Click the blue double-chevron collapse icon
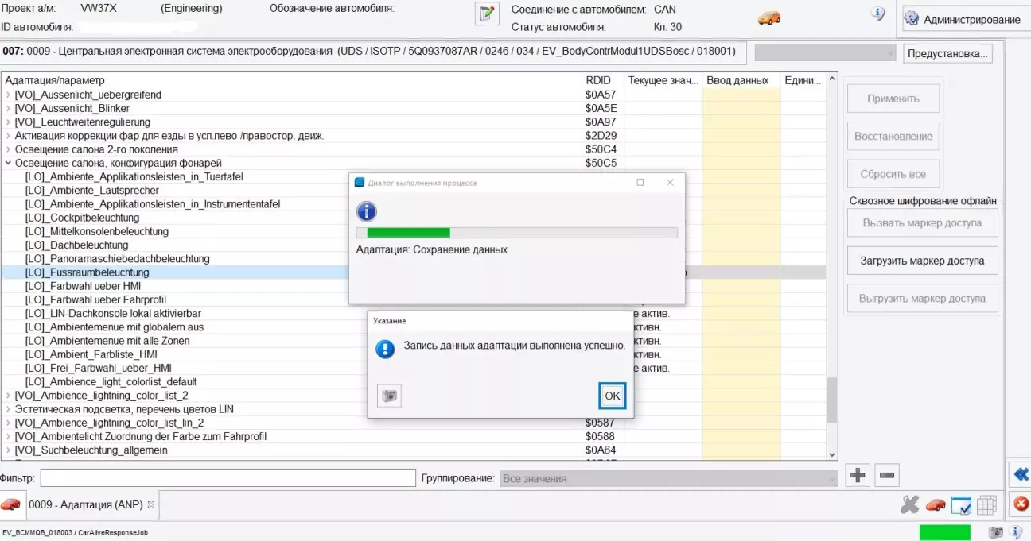Viewport: 1031px width, 541px height. pyautogui.click(x=1021, y=475)
